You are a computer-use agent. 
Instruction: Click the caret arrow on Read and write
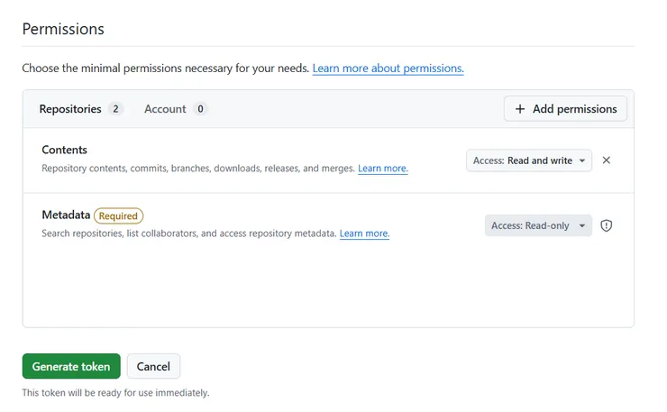pyautogui.click(x=582, y=160)
